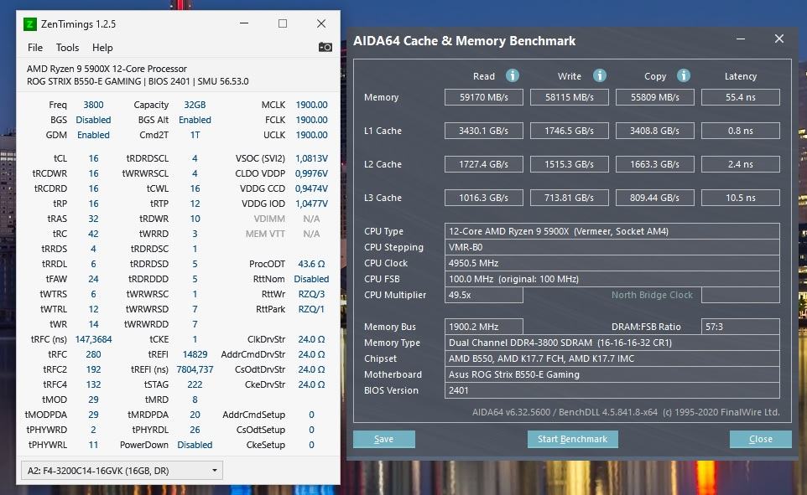The image size is (807, 495).
Task: Click the tRAS value 32
Action: 93,219
